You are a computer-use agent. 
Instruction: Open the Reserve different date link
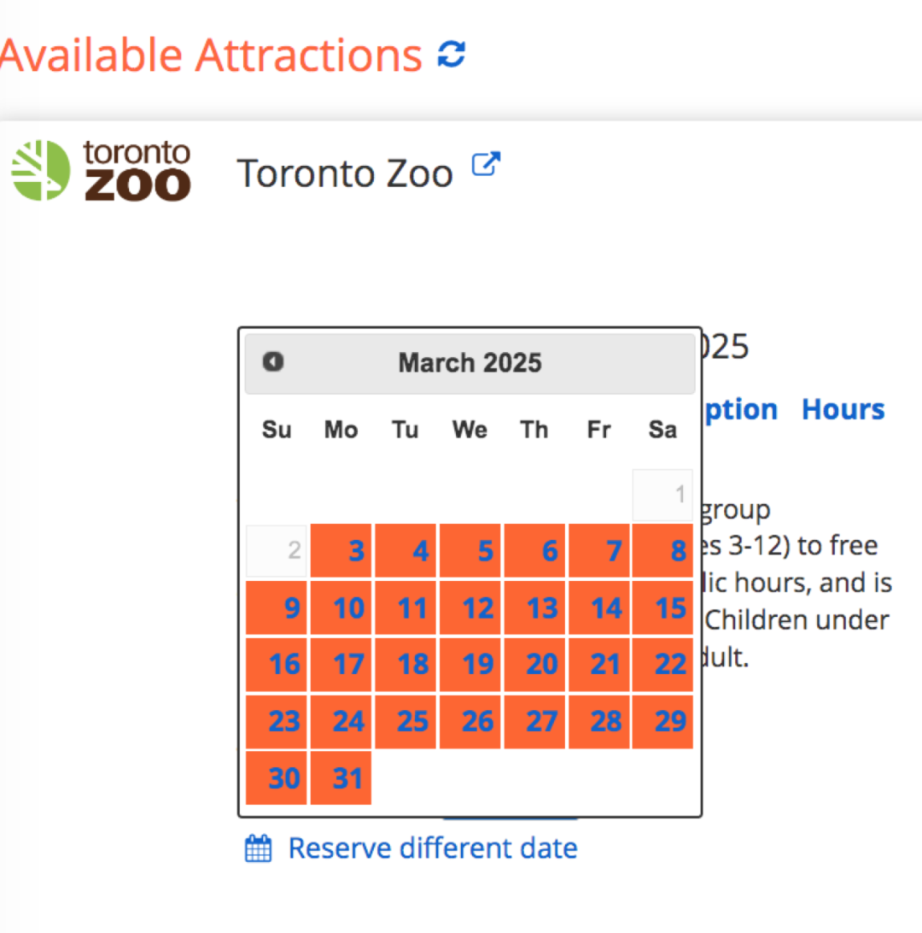[433, 848]
